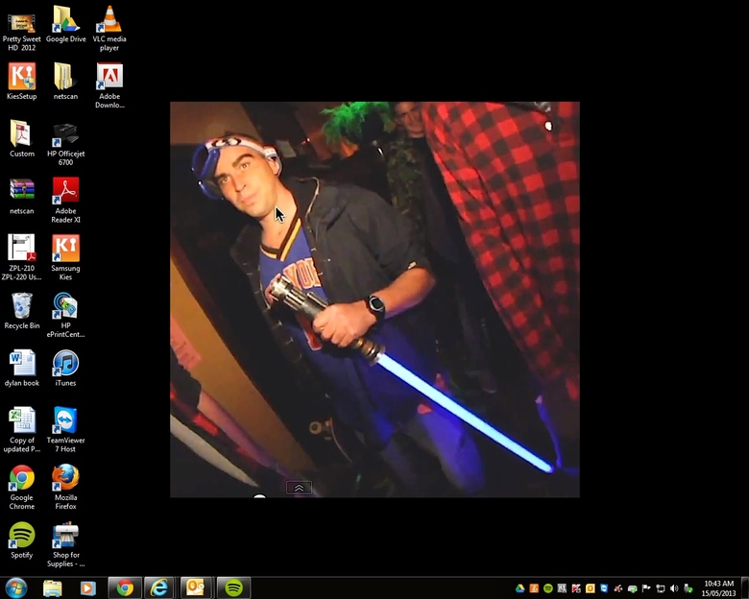Select the netscan WinRAR archive icon

click(x=21, y=196)
